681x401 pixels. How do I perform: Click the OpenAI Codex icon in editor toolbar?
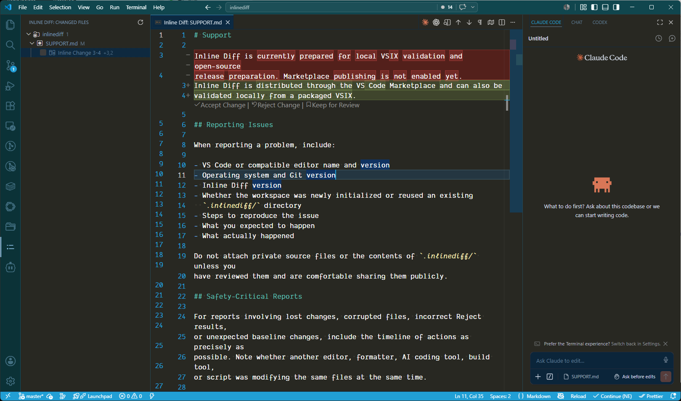click(x=436, y=22)
